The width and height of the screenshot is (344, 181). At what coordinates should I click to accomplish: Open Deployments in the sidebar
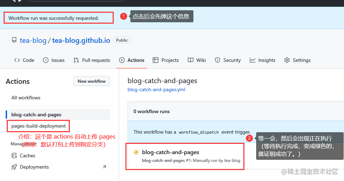[x=34, y=167]
